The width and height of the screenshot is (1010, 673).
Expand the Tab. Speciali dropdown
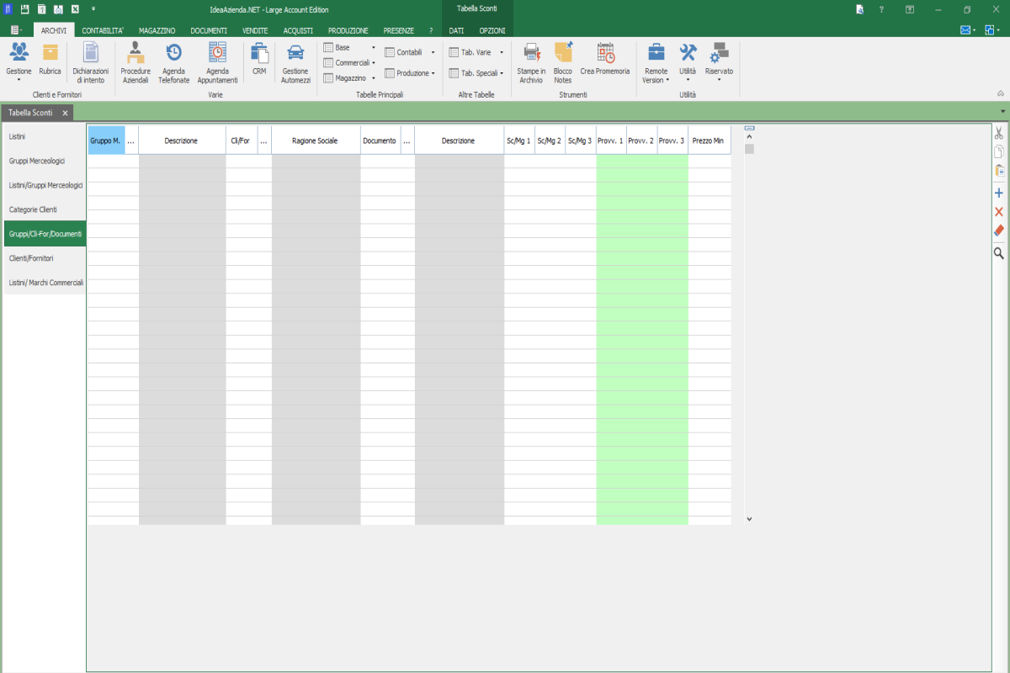tap(476, 73)
